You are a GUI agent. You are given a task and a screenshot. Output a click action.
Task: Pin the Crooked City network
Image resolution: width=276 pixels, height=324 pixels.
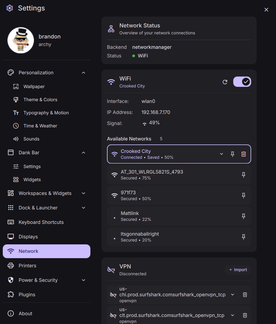pos(232,154)
